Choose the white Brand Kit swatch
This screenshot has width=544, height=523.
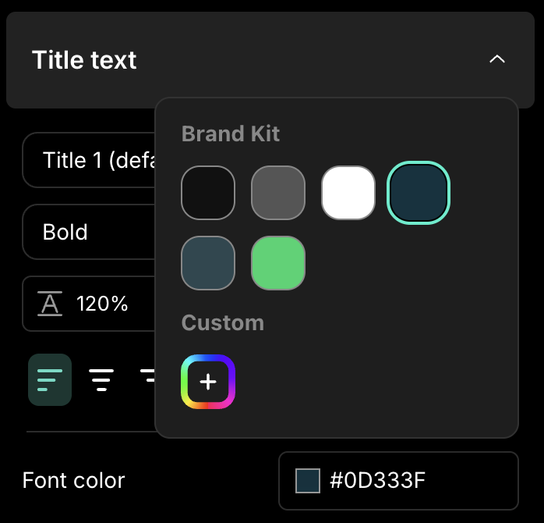(348, 193)
